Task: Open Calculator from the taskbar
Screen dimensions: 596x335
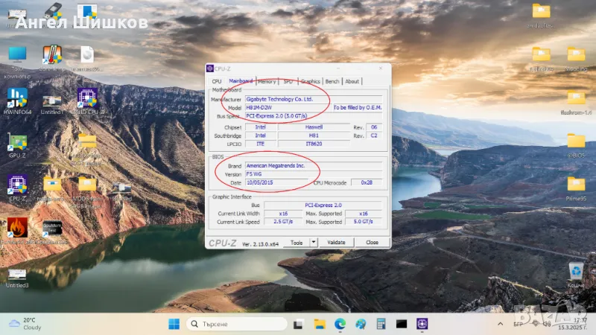Action: coord(381,324)
